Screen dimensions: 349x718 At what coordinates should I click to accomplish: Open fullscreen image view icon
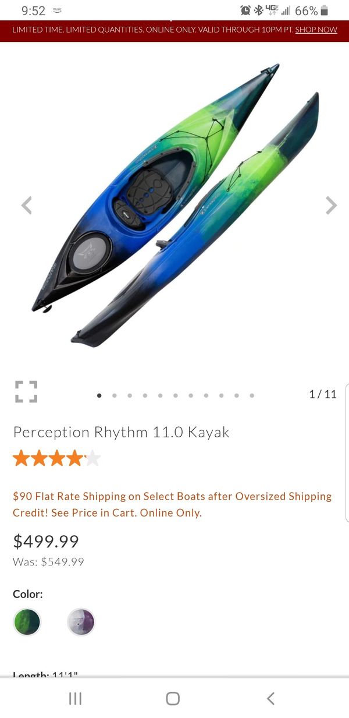[26, 392]
